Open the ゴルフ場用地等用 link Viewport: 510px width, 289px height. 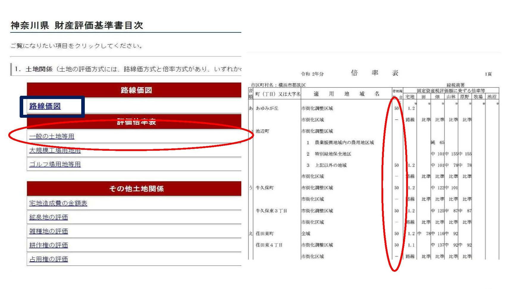[55, 164]
